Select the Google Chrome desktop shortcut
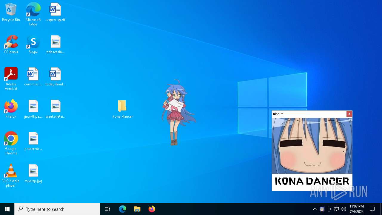 click(11, 143)
